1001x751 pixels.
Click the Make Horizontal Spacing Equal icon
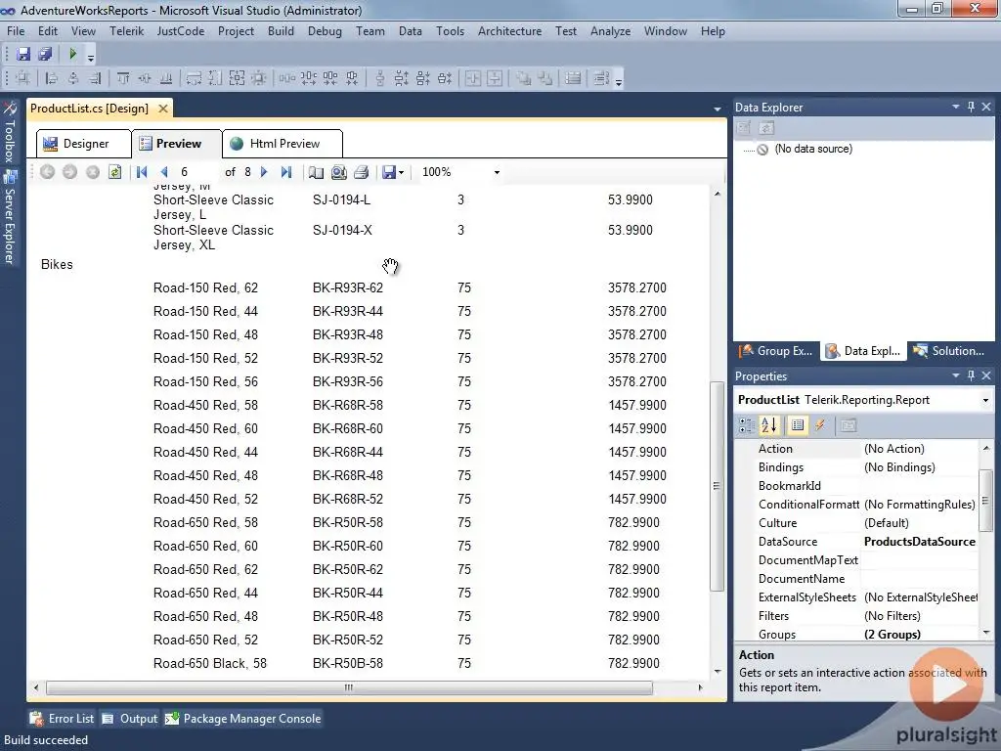point(286,78)
